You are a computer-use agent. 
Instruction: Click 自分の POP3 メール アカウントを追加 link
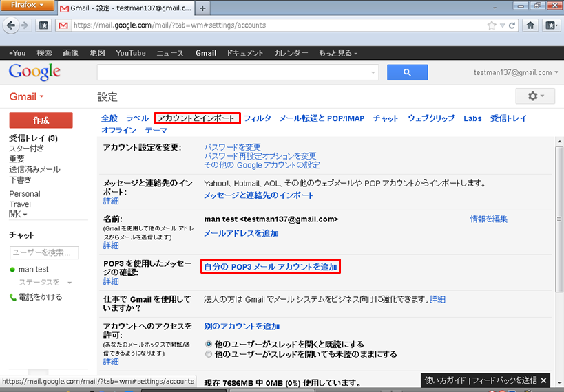271,267
